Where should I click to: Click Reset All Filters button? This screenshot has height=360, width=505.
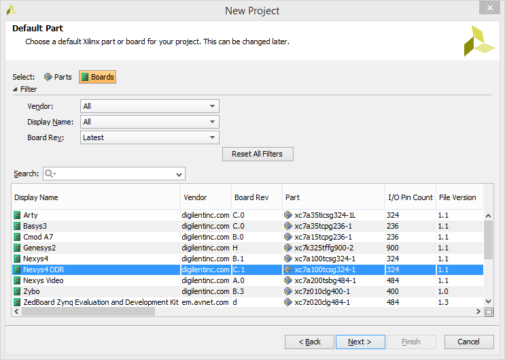258,154
